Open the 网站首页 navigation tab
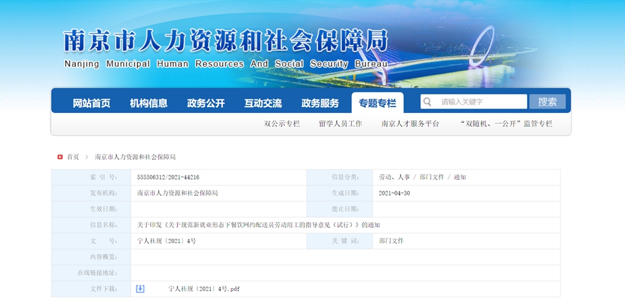Image resolution: width=625 pixels, height=301 pixels. (x=91, y=103)
